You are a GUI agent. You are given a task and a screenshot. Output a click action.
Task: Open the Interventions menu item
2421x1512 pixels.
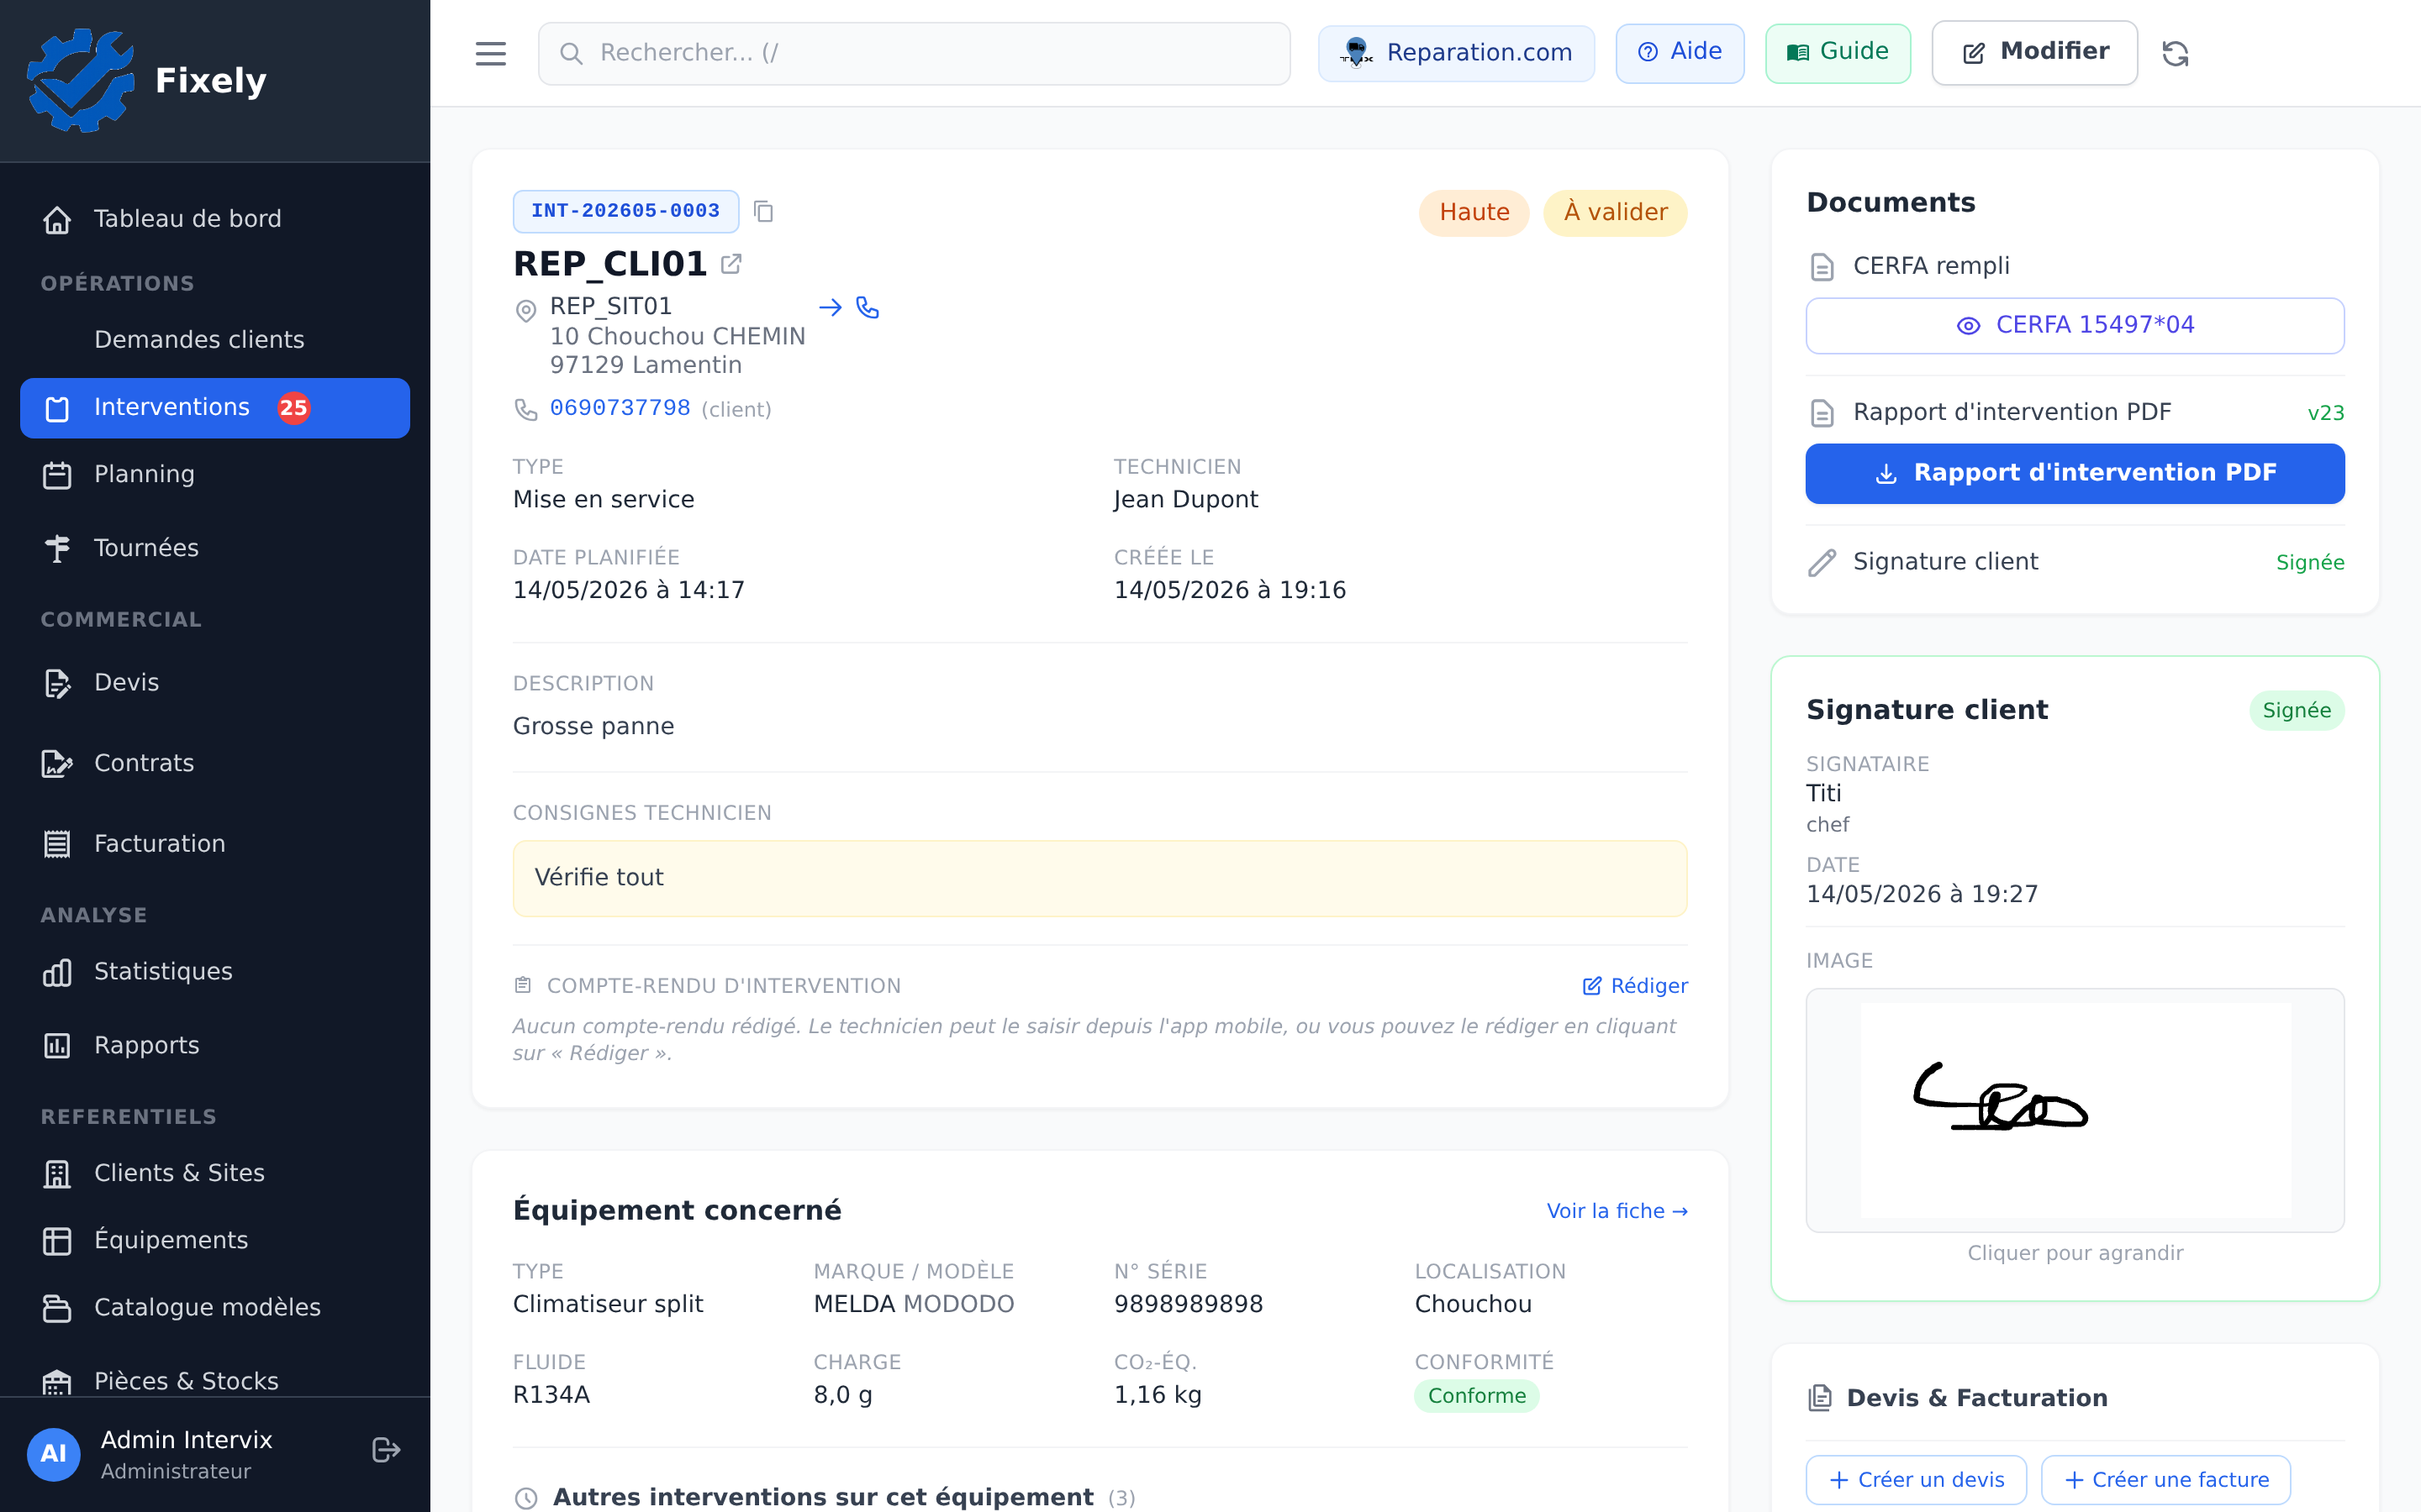coord(215,408)
